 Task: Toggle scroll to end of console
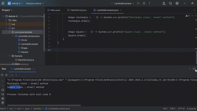point(3,94)
